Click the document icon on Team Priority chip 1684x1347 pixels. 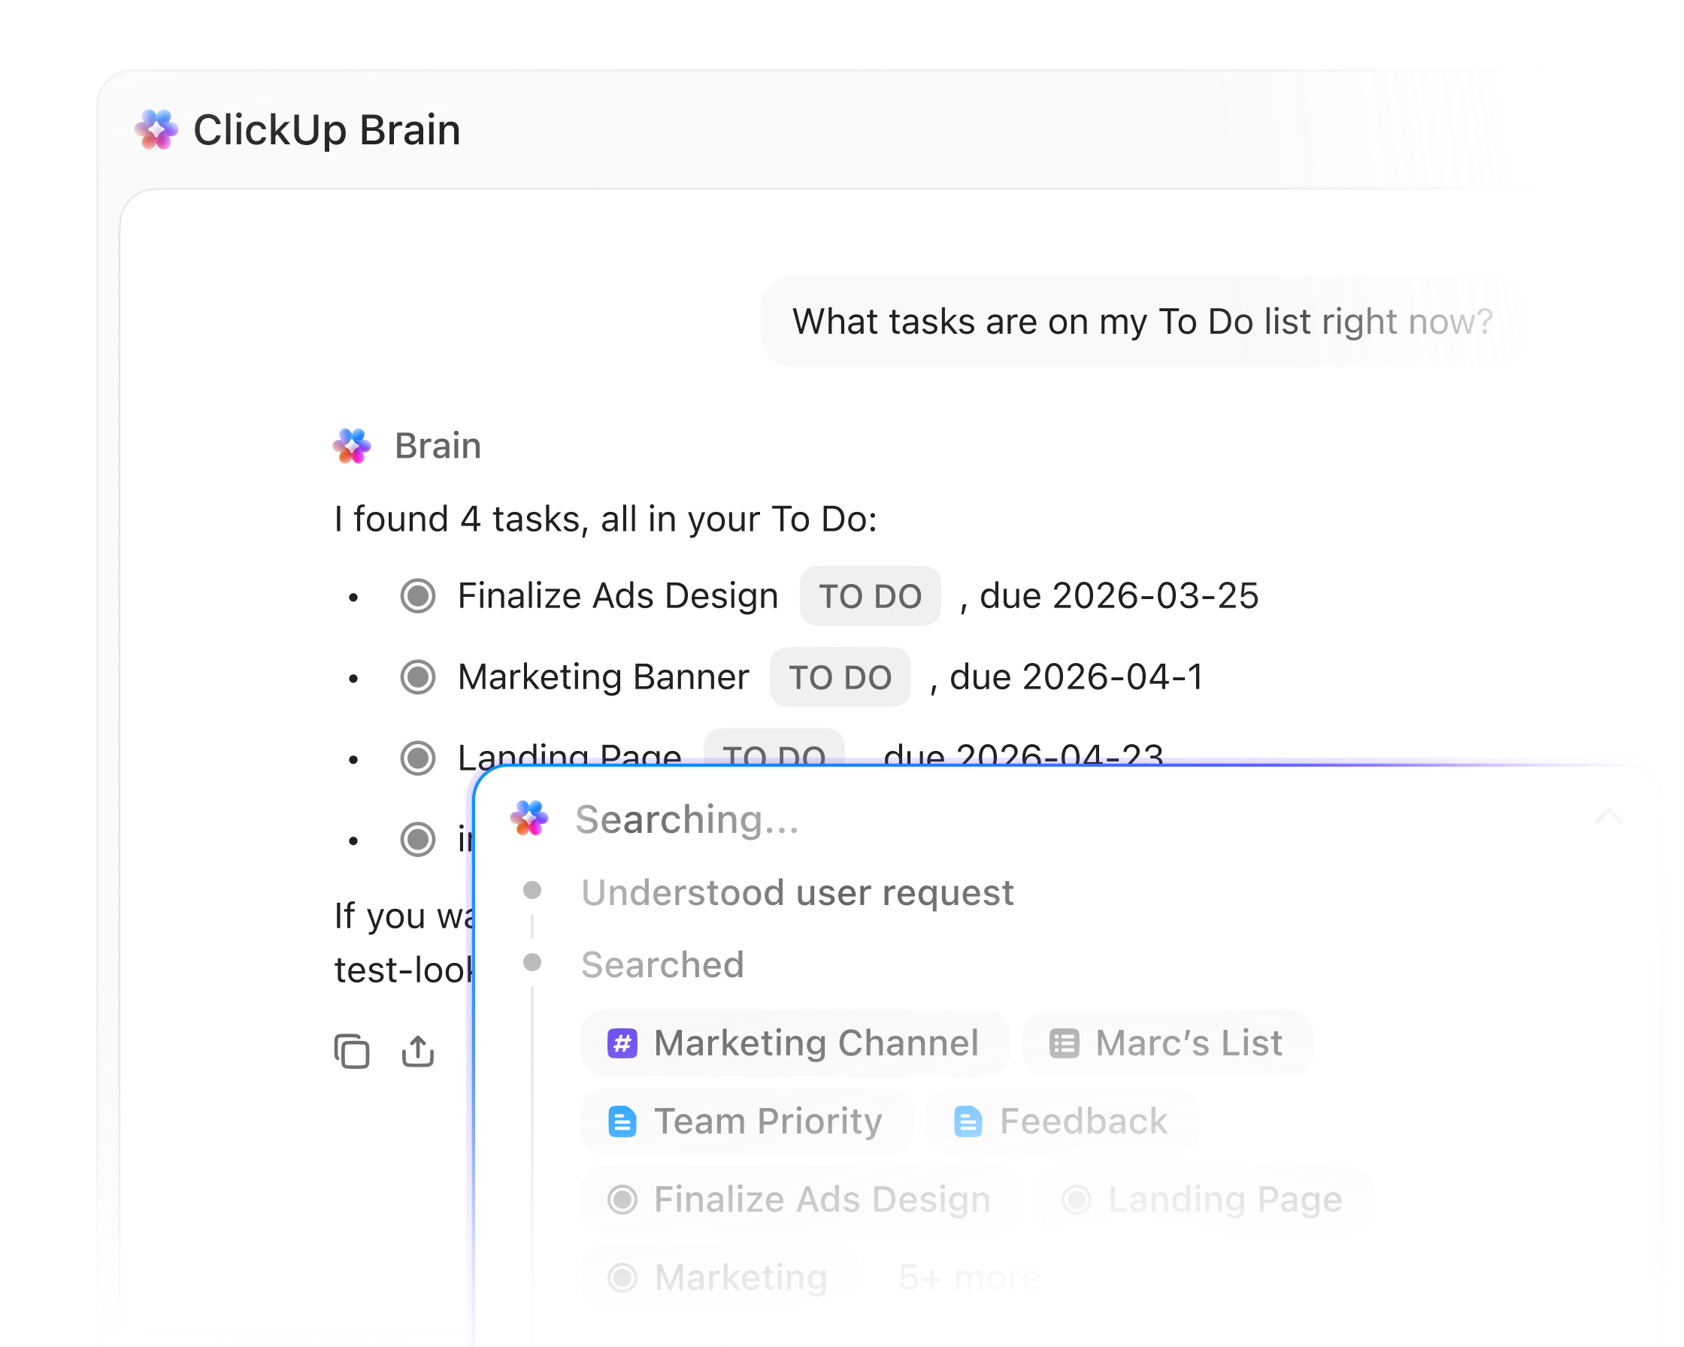point(622,1121)
